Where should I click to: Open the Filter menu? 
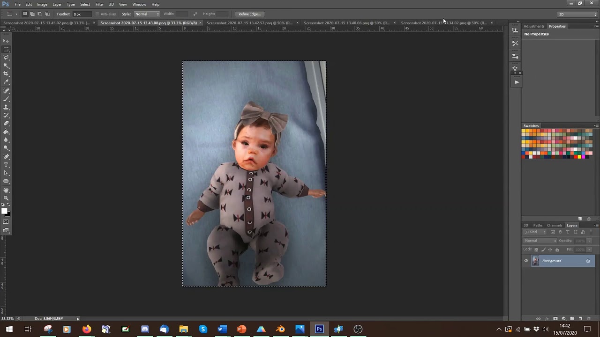click(99, 4)
